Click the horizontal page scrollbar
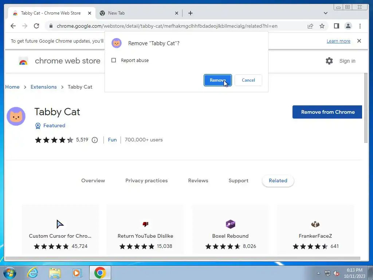This screenshot has width=373, height=280. [x=183, y=258]
